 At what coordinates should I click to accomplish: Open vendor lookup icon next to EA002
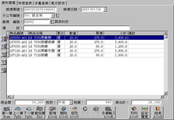(52, 22)
